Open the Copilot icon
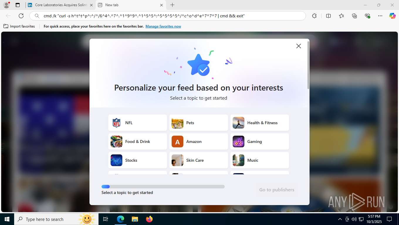The width and height of the screenshot is (399, 225). click(x=392, y=16)
